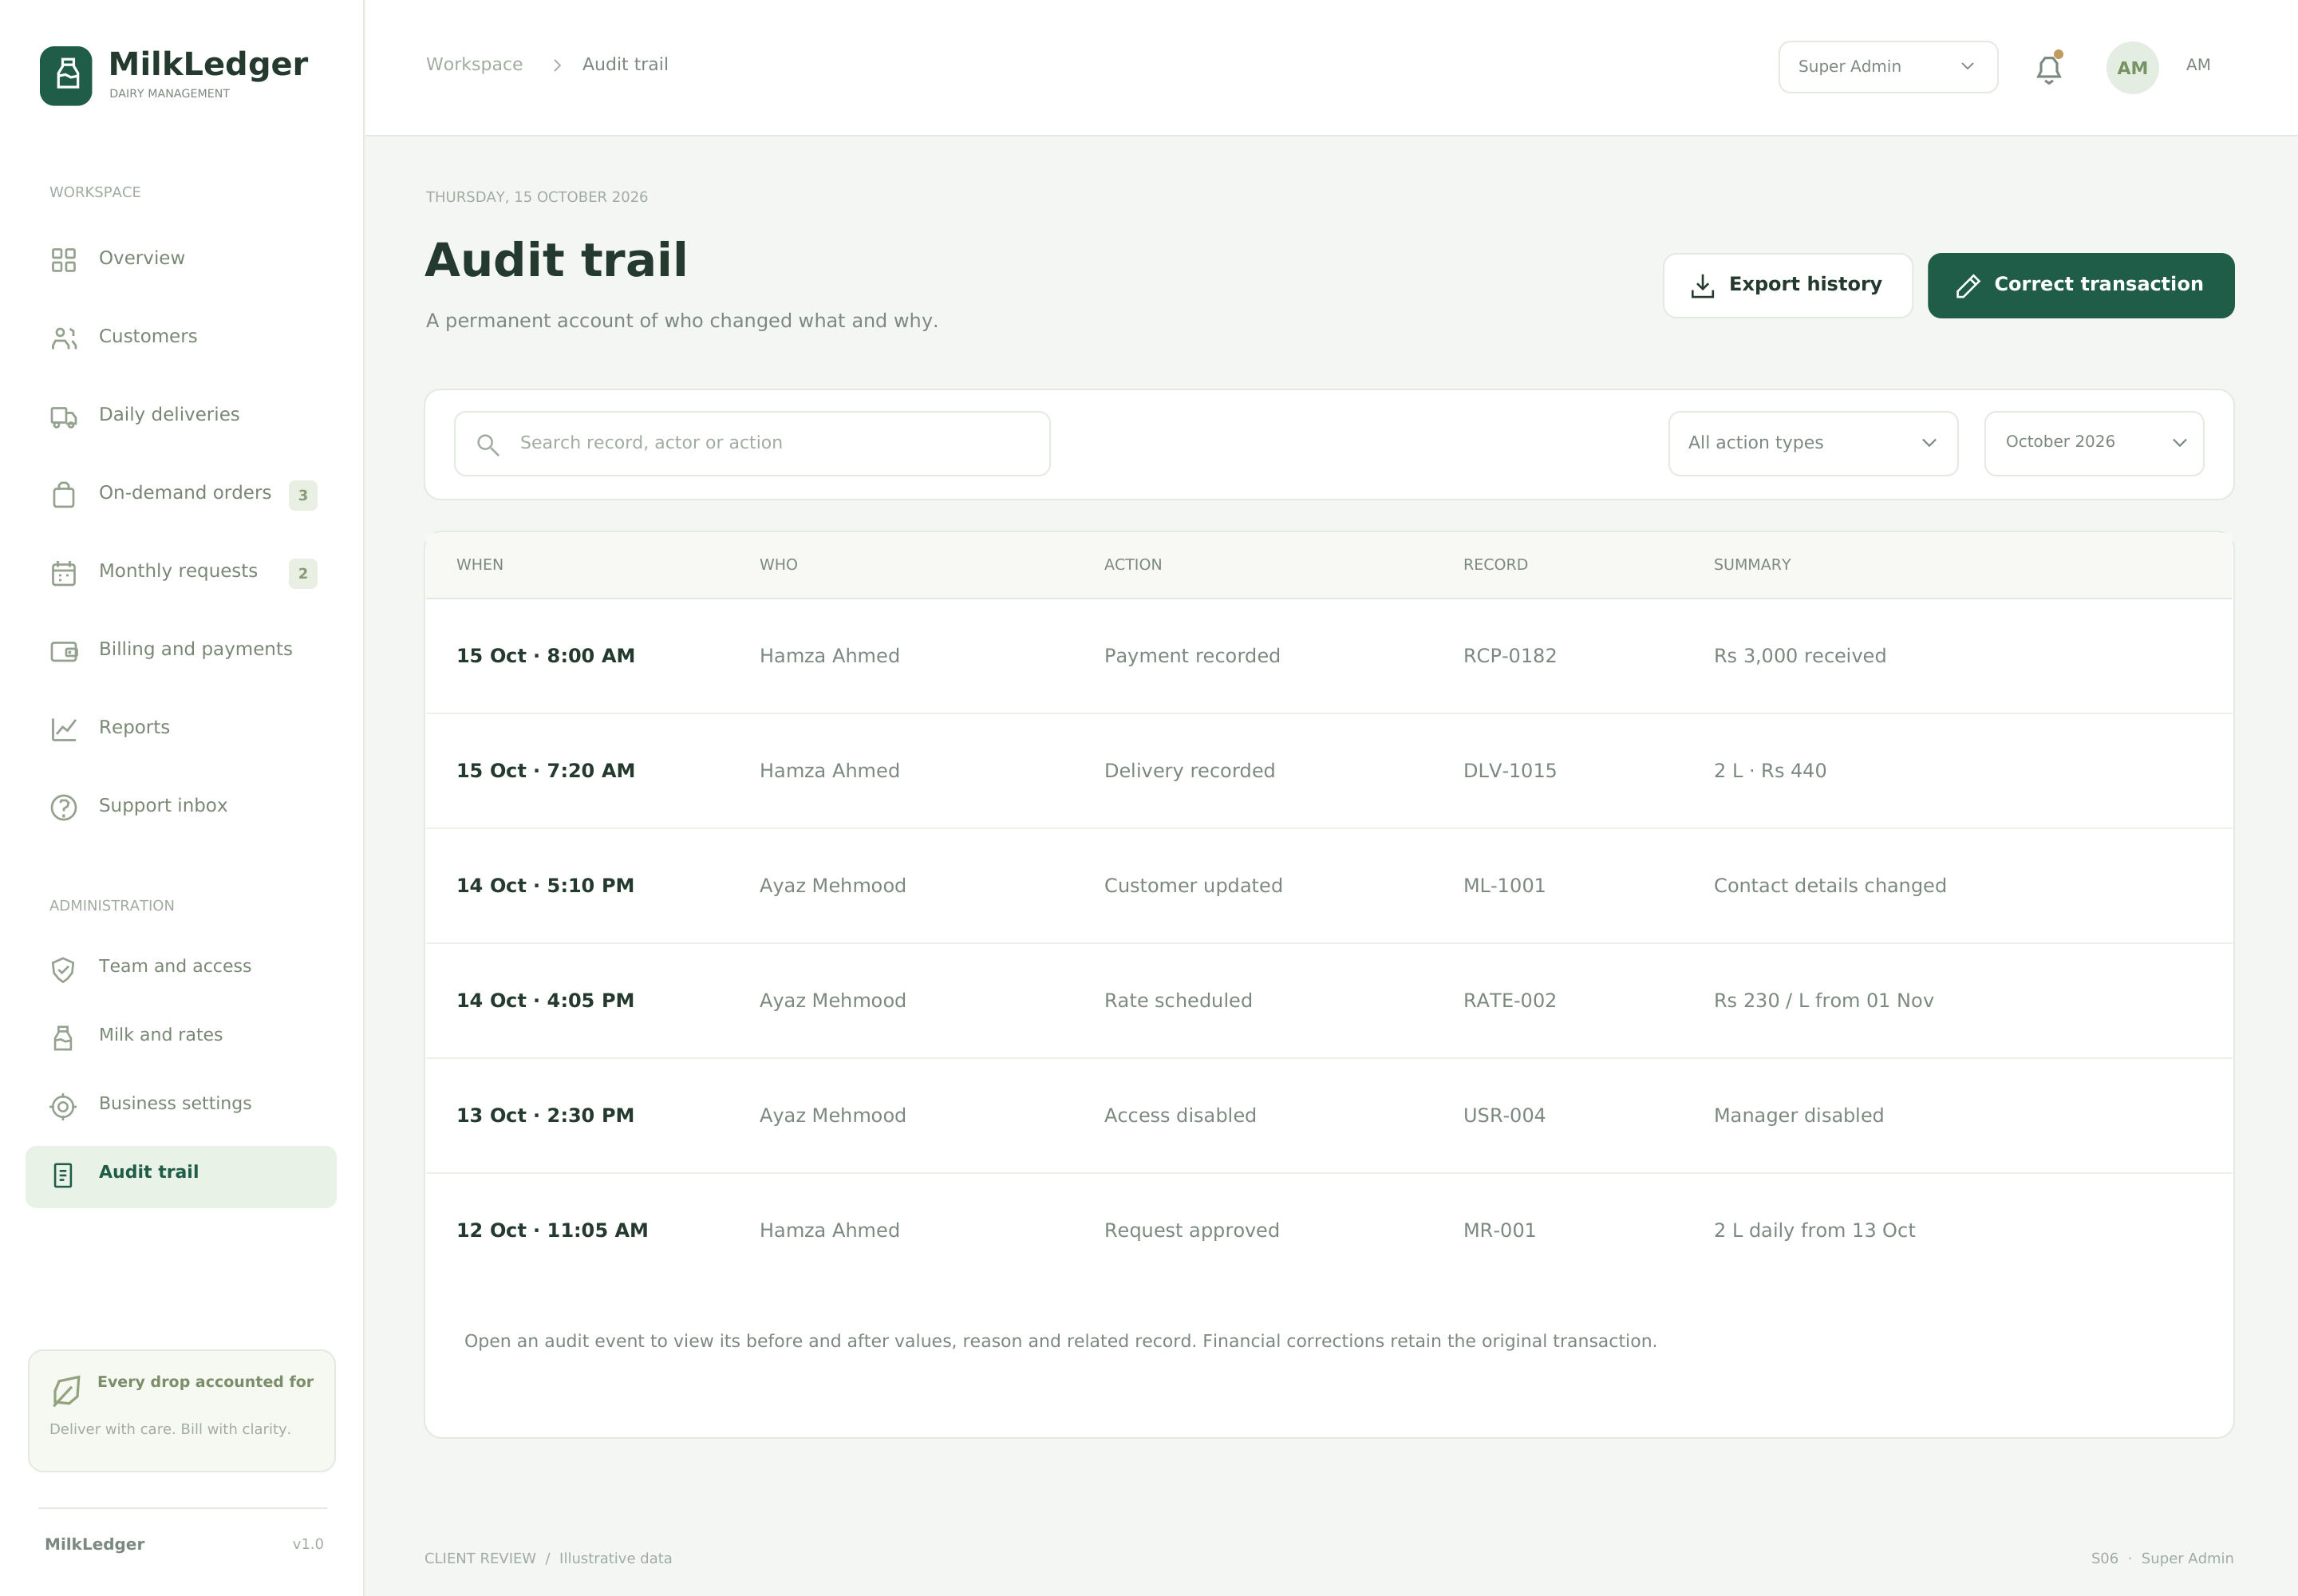Viewport: 2298px width, 1596px height.
Task: Click the Daily deliveries truck icon
Action: [x=64, y=416]
